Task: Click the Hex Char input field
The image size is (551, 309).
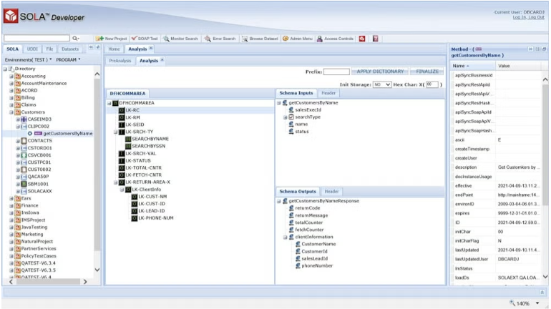Action: pyautogui.click(x=432, y=84)
